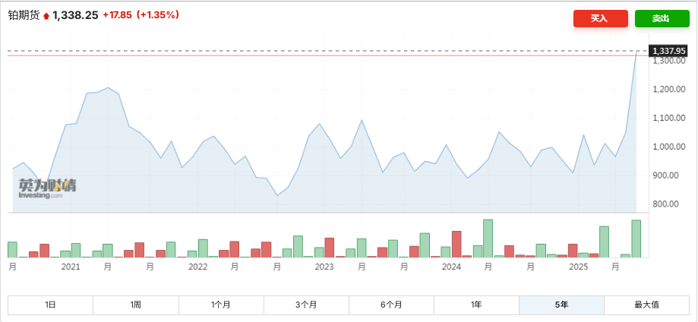The width and height of the screenshot is (698, 322).
Task: Select the 6个月 range tab
Action: (391, 305)
